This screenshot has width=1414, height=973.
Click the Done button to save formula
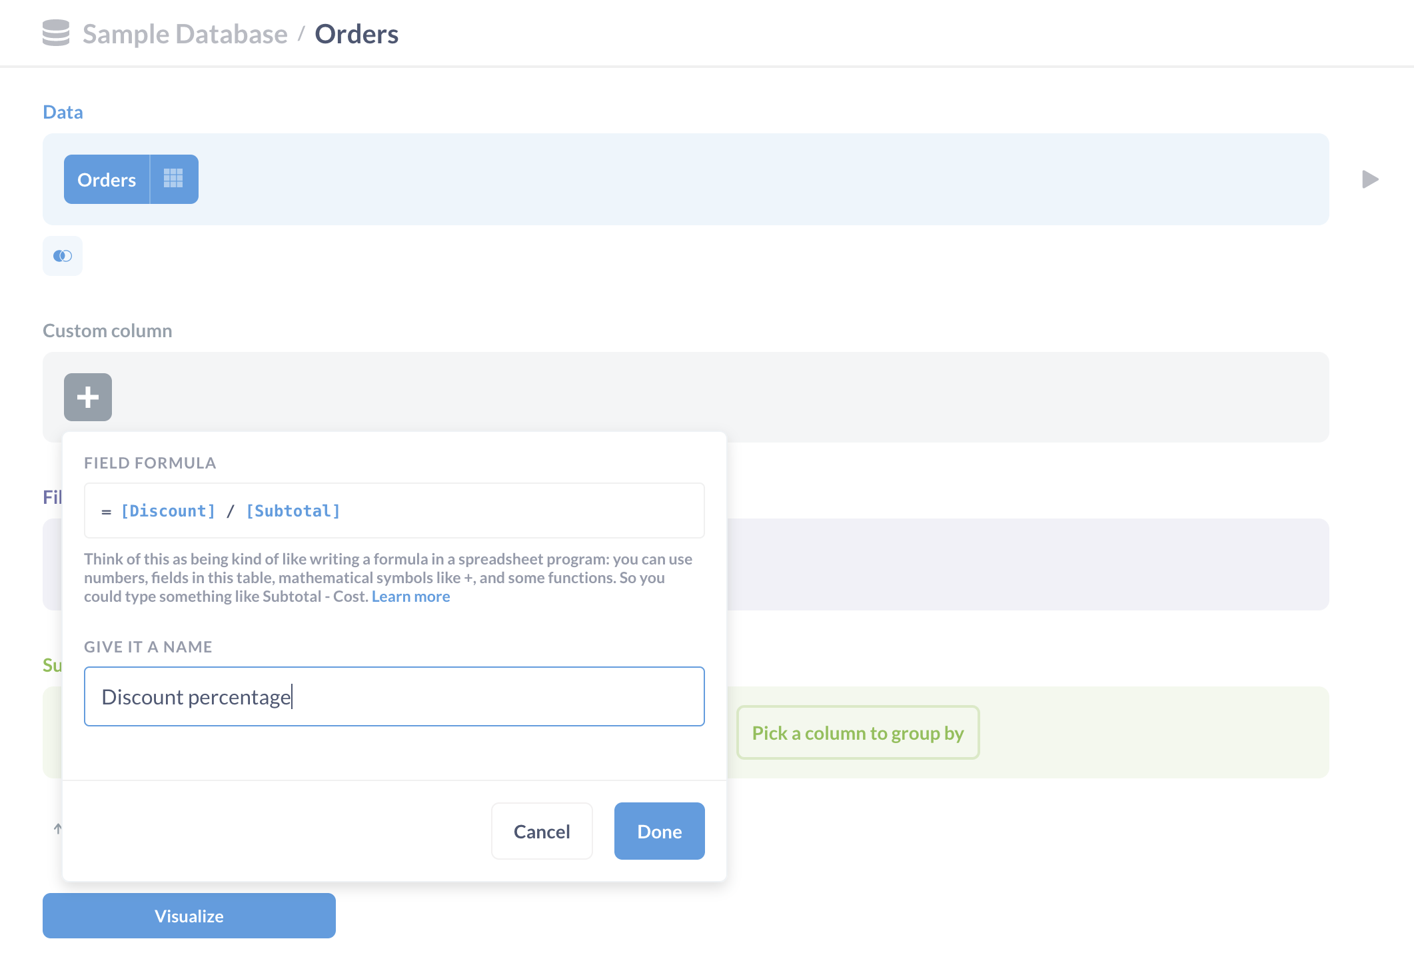point(660,831)
